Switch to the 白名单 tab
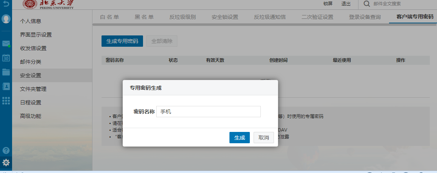437x173 pixels. click(x=109, y=17)
